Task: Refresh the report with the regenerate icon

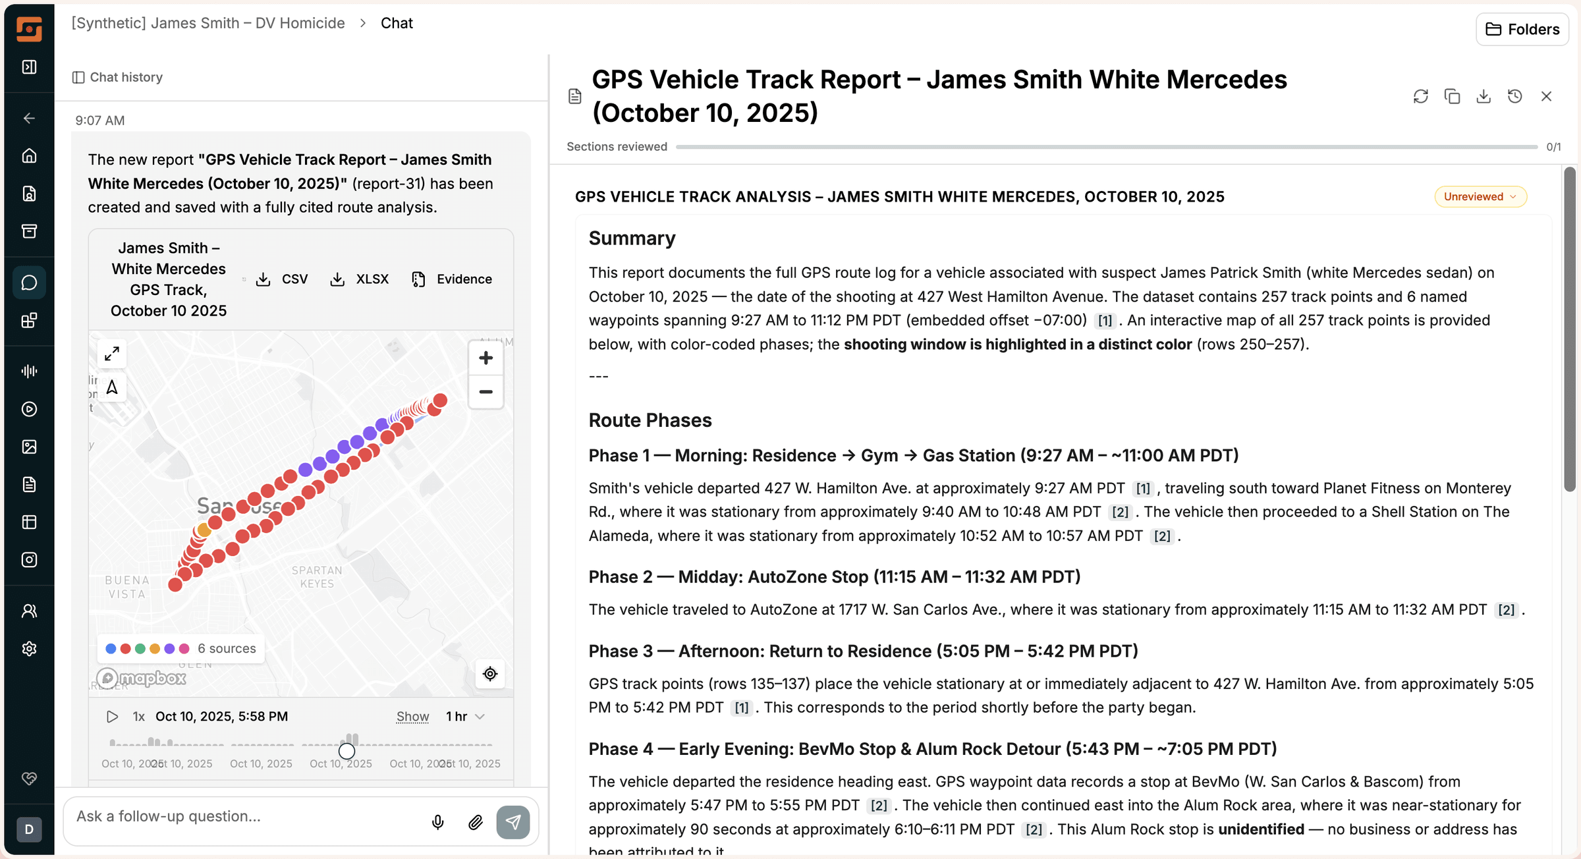Action: [x=1421, y=97]
